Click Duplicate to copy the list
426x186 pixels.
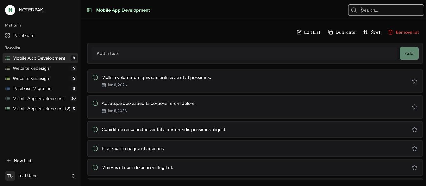click(342, 32)
